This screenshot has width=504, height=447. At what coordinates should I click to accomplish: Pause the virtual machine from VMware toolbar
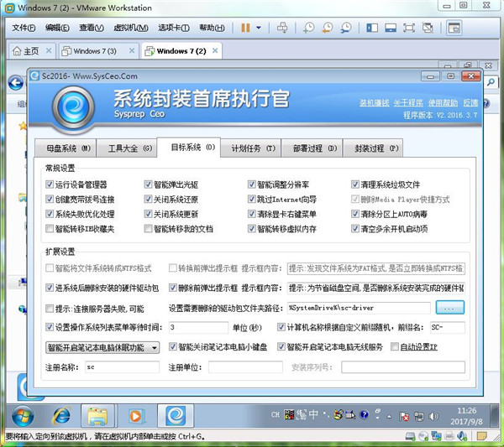coord(245,28)
